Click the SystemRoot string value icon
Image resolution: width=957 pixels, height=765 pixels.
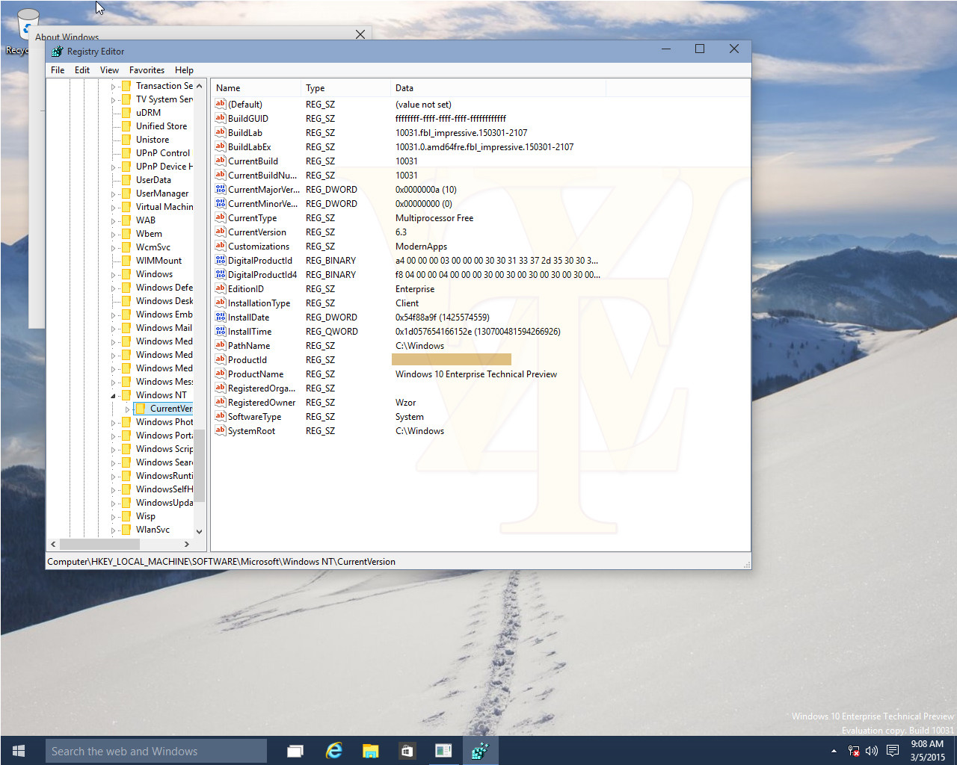[x=221, y=430]
